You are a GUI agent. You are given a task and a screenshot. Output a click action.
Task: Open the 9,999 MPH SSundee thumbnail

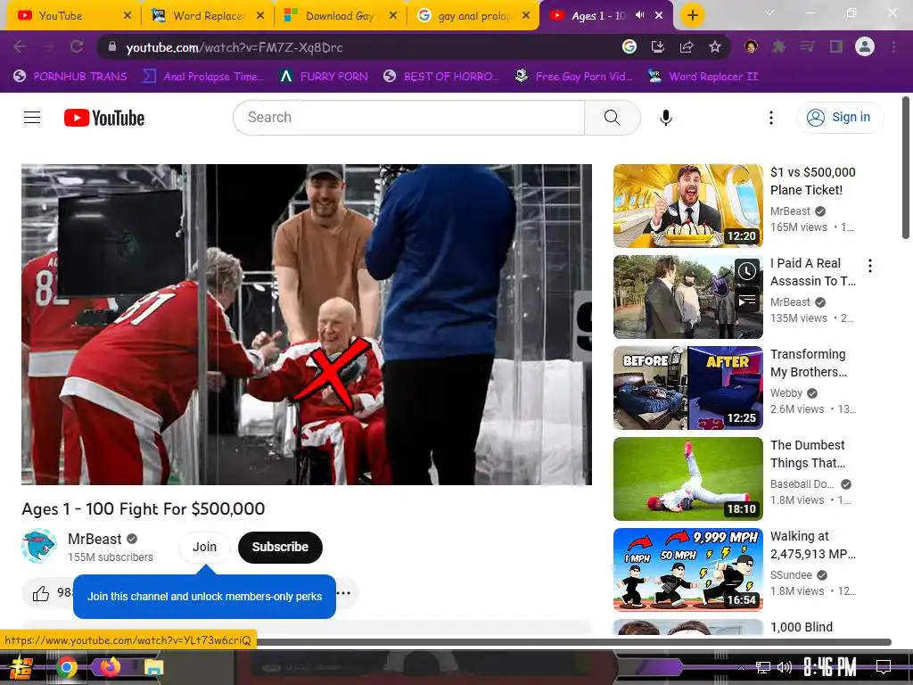[687, 570]
